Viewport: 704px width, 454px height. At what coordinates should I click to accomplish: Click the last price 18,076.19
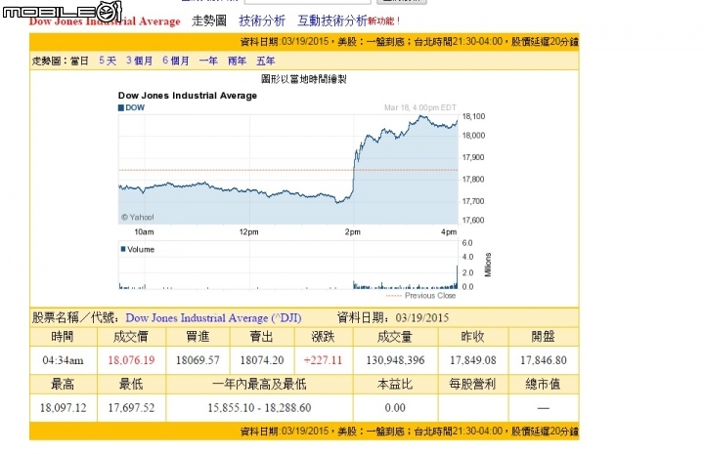click(x=131, y=360)
